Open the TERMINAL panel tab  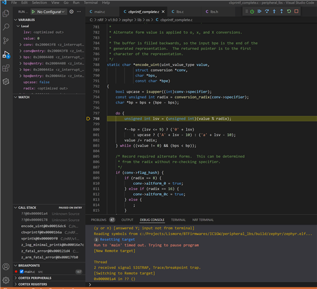point(178,220)
